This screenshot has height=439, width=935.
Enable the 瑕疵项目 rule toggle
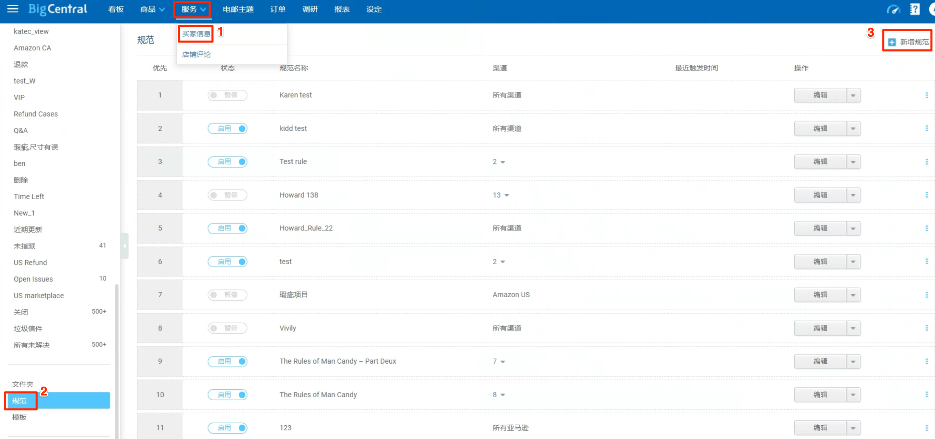[x=227, y=295]
